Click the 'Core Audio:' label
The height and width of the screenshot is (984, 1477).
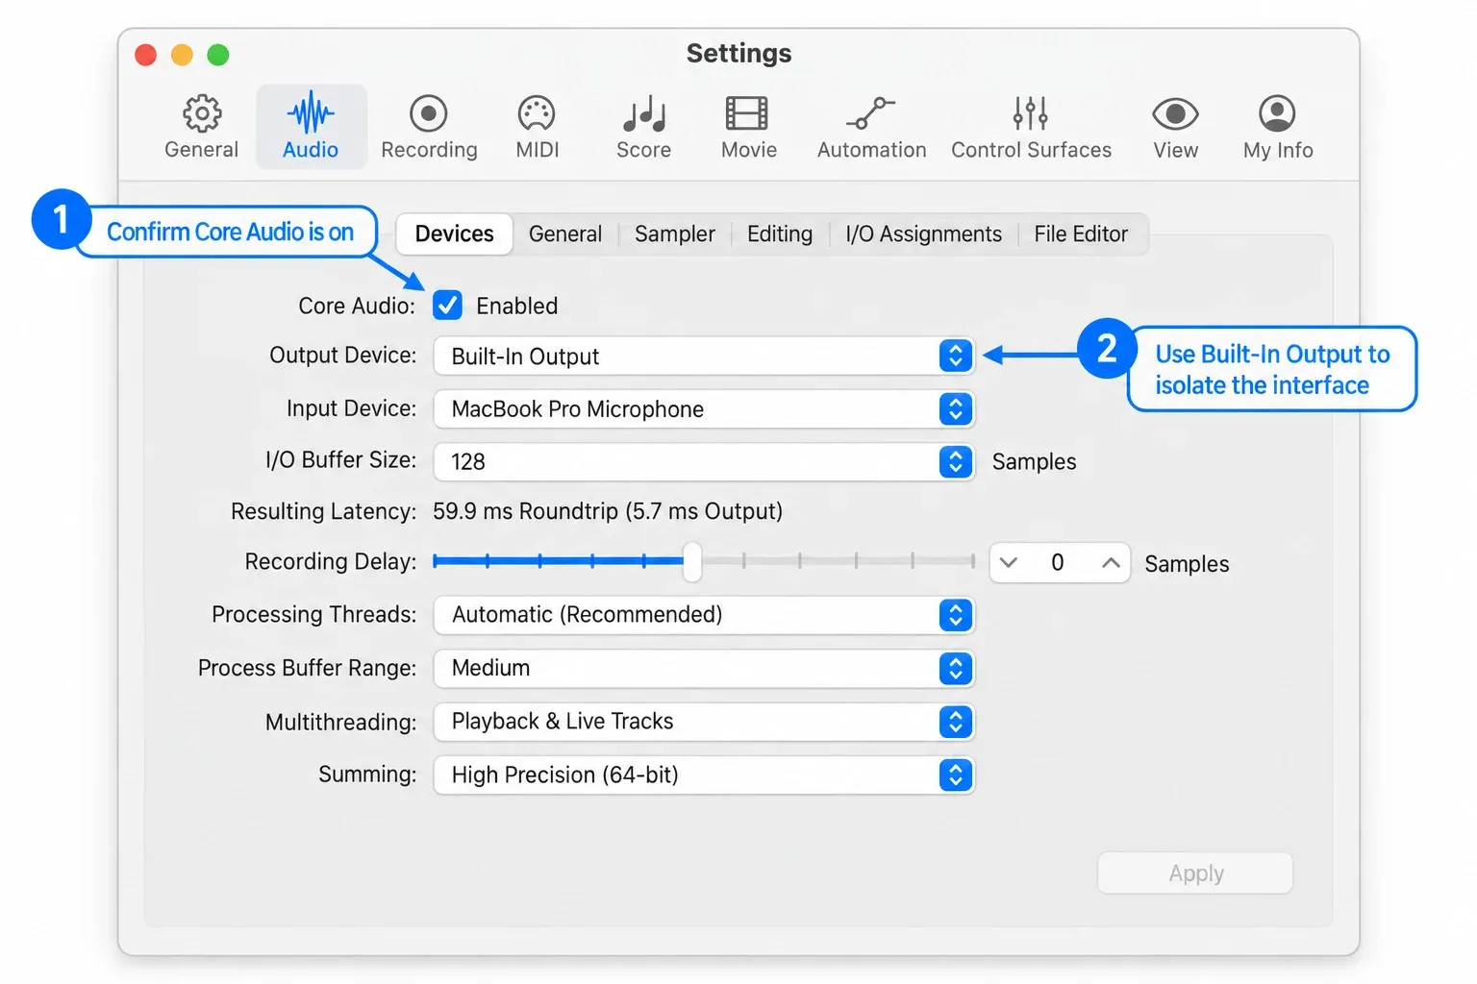357,306
